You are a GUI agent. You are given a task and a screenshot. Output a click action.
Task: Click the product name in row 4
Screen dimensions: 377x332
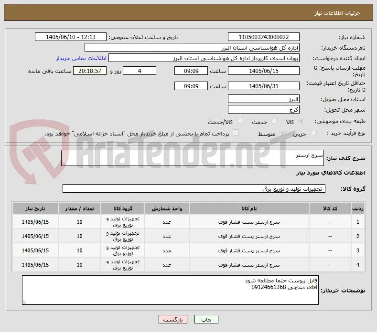249,265
